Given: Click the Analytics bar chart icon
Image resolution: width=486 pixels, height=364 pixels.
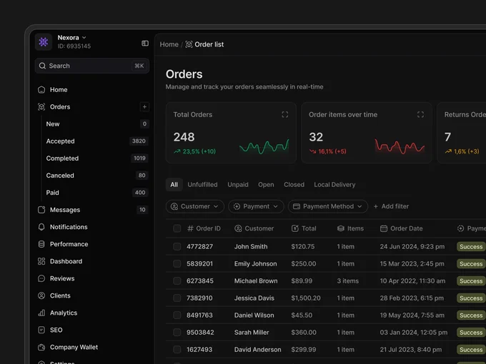Looking at the screenshot, I should 41,313.
